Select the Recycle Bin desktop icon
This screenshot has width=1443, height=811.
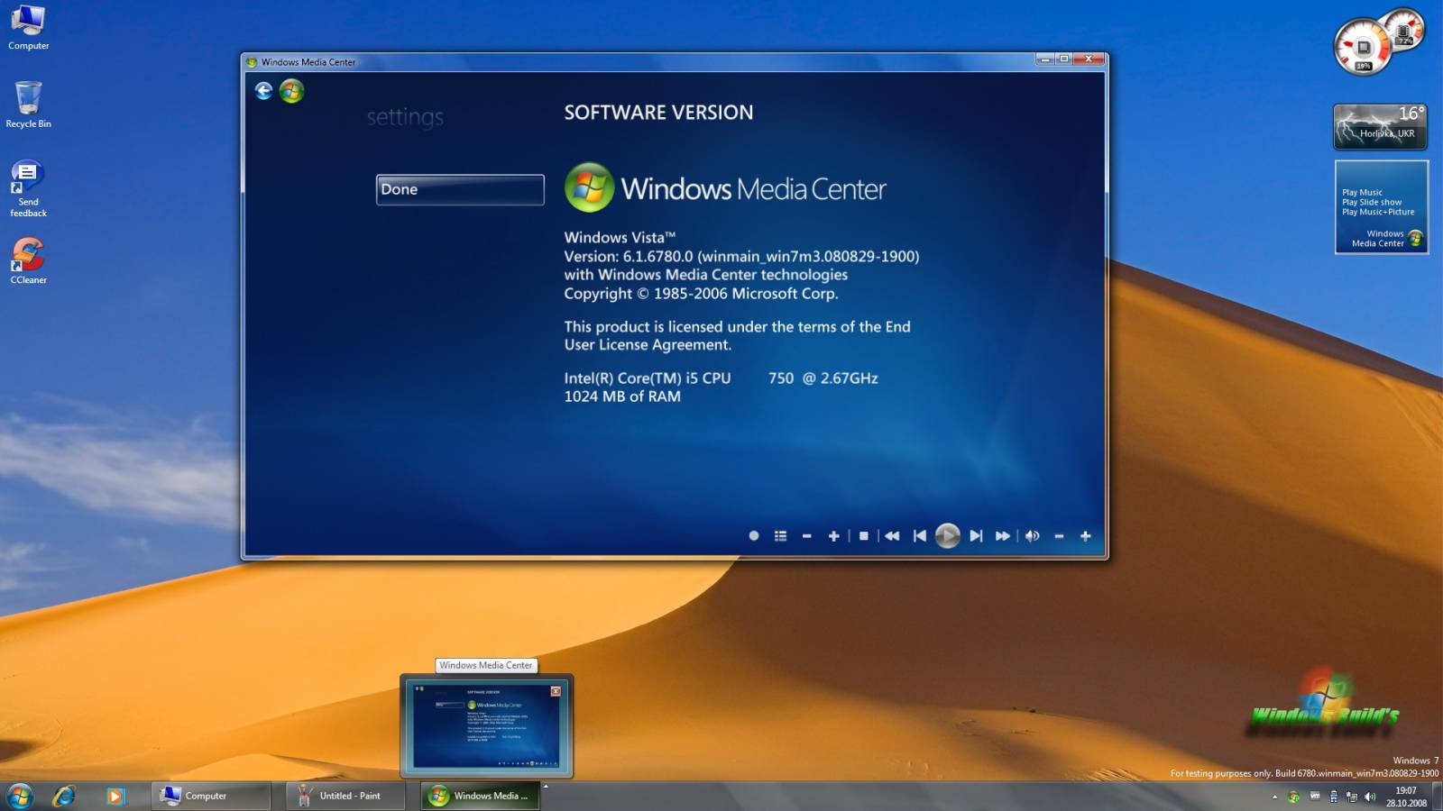[28, 105]
